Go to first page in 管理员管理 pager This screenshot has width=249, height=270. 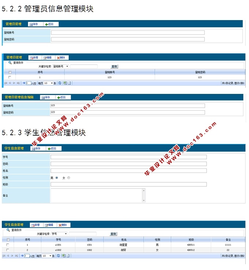pos(6,83)
